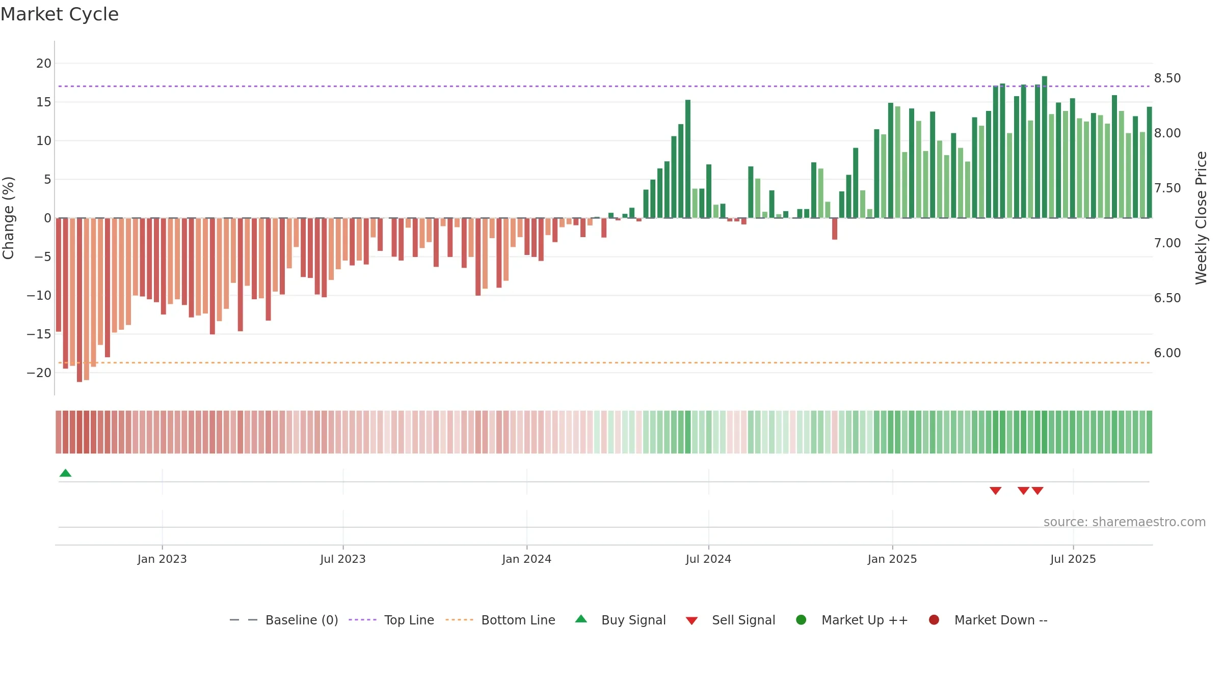The width and height of the screenshot is (1223, 687).
Task: Click the 8.50 price axis value
Action: tap(1167, 78)
